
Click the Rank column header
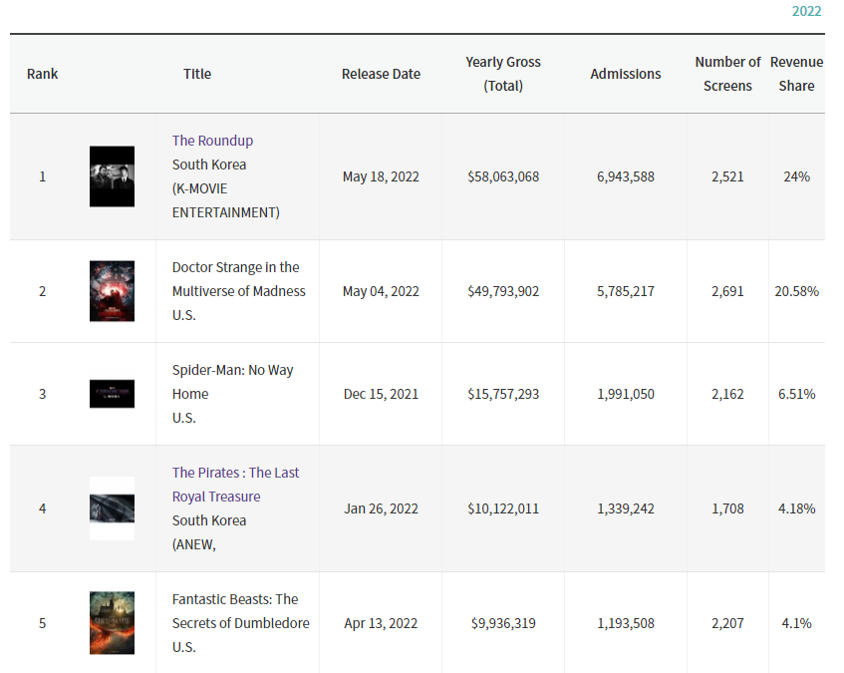tap(42, 74)
